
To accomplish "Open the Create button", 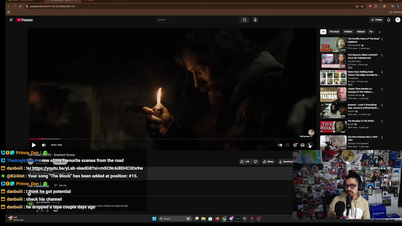I will (376, 20).
